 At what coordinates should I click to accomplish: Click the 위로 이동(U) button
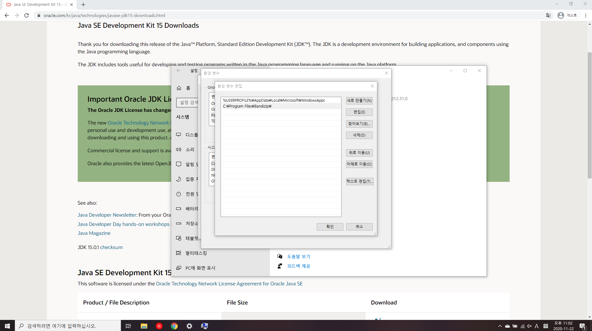coord(359,153)
